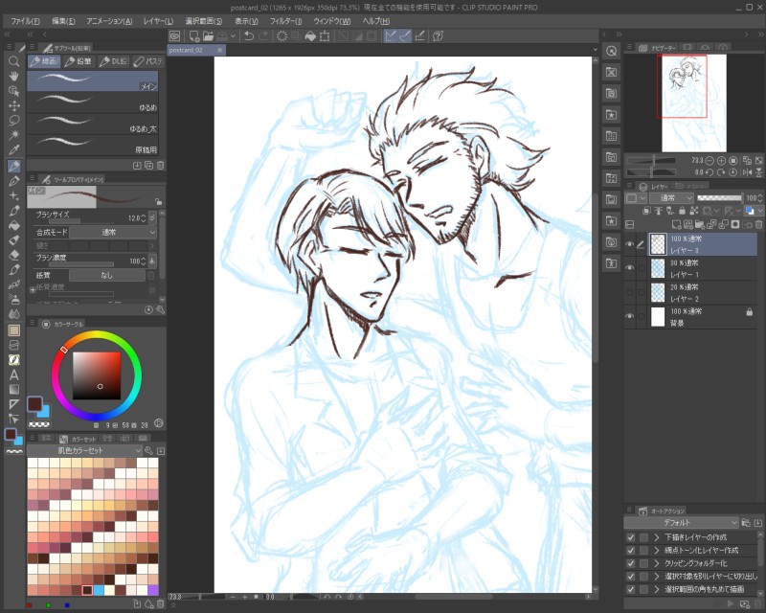
Task: Select the Gradient tool
Action: coord(13,390)
